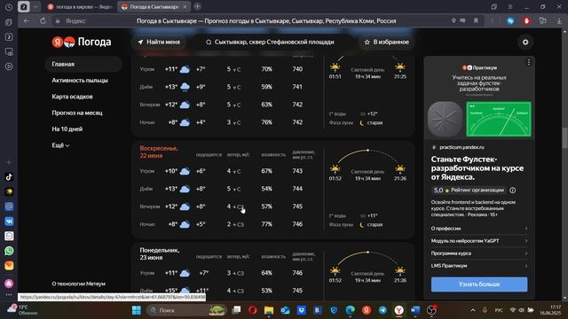Reload the weather page
The width and height of the screenshot is (568, 319).
(x=43, y=21)
